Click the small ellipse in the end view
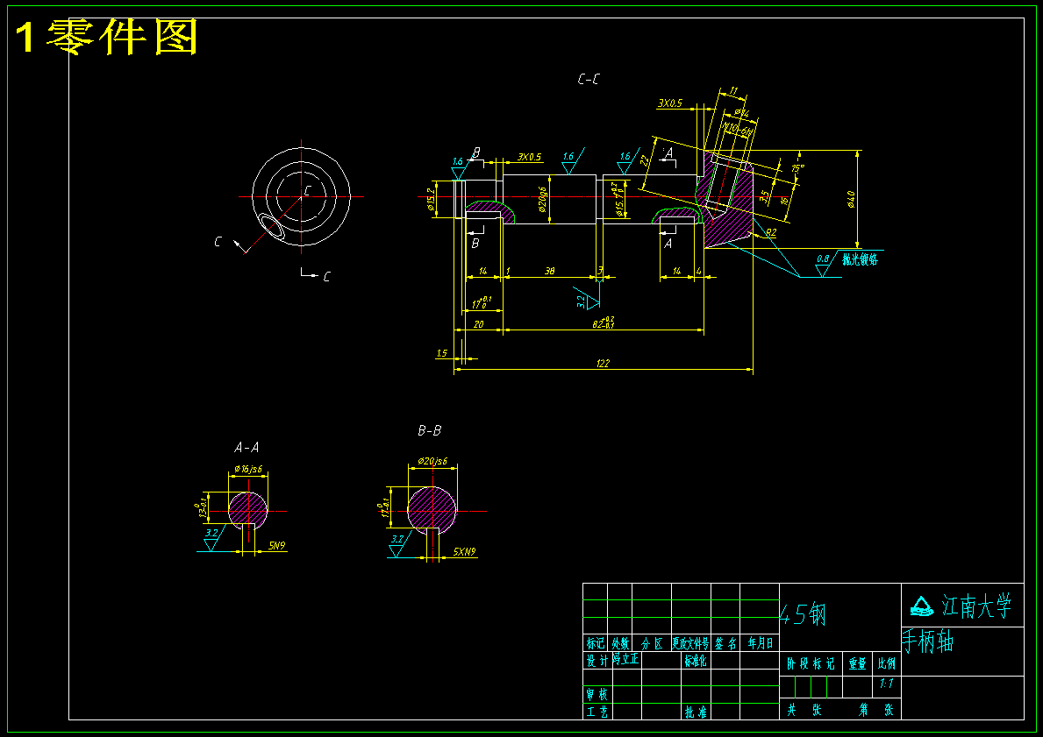The image size is (1043, 737). [x=271, y=226]
